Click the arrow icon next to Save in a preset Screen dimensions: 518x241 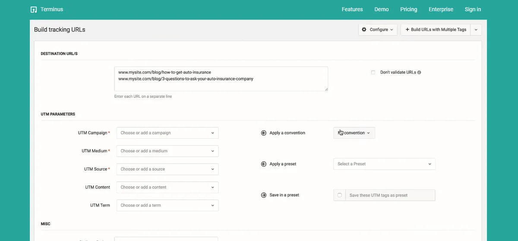(264, 195)
